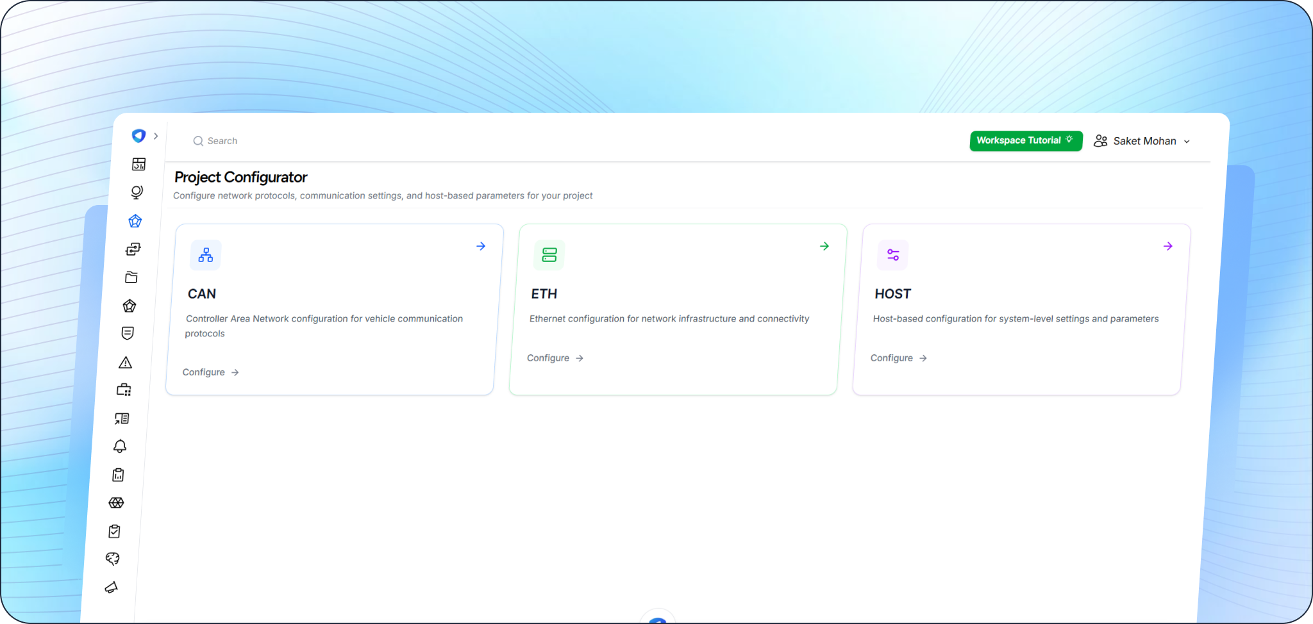Viewport: 1313px width, 624px height.
Task: Click the clipboard checkmark sidebar icon
Action: pyautogui.click(x=115, y=531)
